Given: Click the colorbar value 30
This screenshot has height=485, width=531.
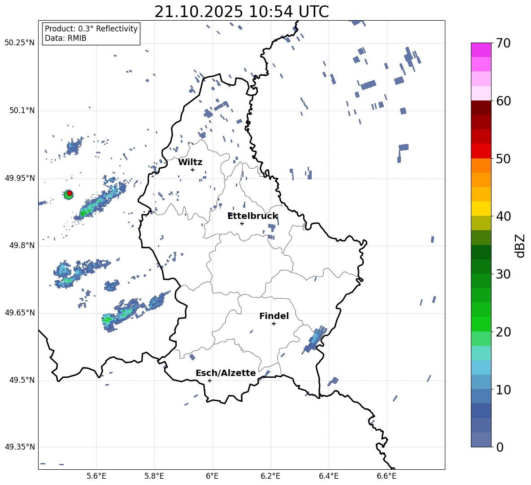Looking at the screenshot, I should click(503, 274).
